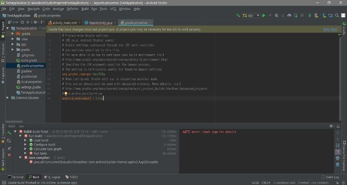This screenshot has width=347, height=185.
Task: Click the Attach debugger to Android process icon
Action: (x=295, y=15)
